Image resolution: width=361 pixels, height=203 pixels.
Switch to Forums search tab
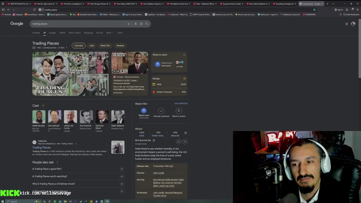pos(100,33)
